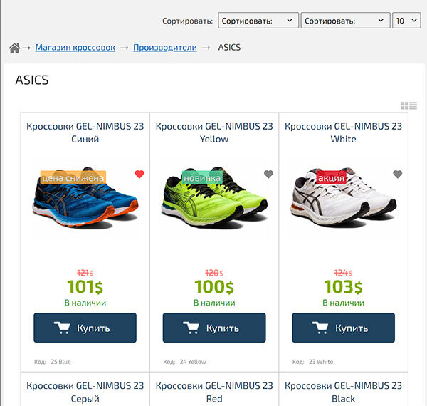Viewport: 427px width, 406px height.
Task: Click the home icon in breadcrumbs
Action: [x=14, y=48]
